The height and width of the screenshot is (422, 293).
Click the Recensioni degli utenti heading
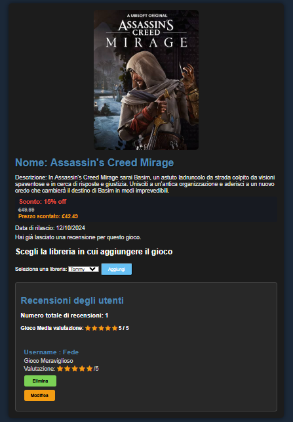(x=72, y=300)
